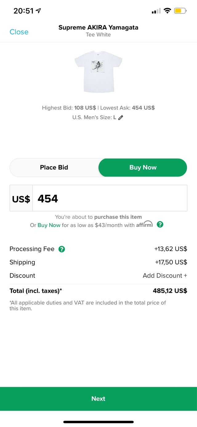Tap the Lowest Ask 454 US$ text

tap(127, 108)
